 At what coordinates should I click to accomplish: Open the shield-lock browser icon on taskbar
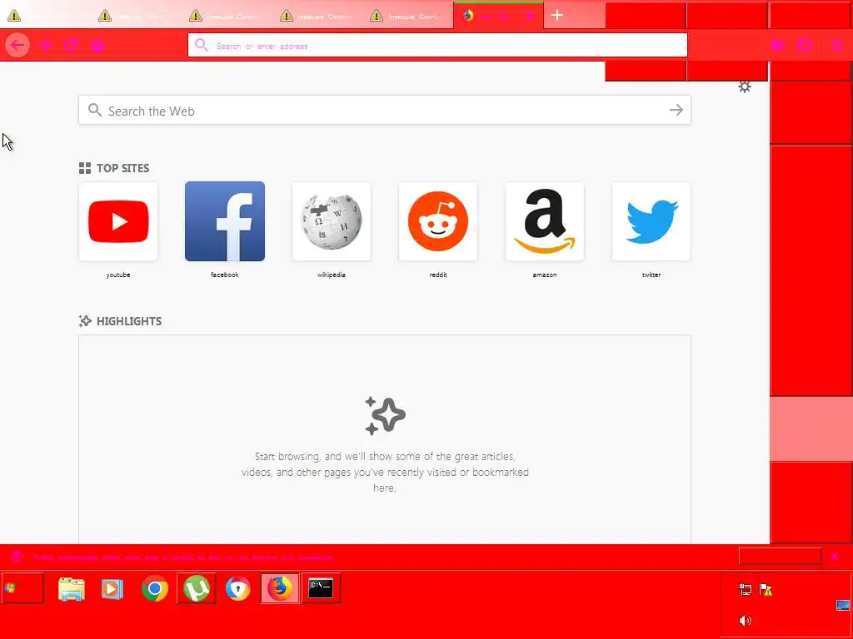tap(237, 588)
